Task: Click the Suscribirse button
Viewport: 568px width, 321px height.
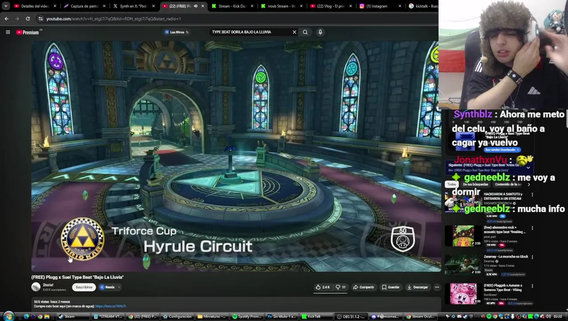Action: click(84, 287)
